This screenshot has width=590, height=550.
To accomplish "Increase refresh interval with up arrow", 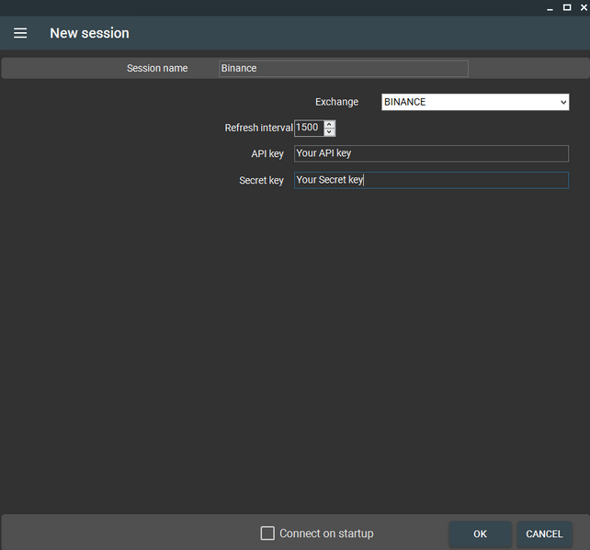I will click(330, 124).
